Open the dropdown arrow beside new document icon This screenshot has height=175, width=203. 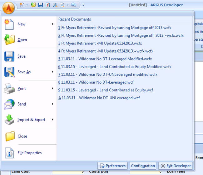[x=27, y=5]
